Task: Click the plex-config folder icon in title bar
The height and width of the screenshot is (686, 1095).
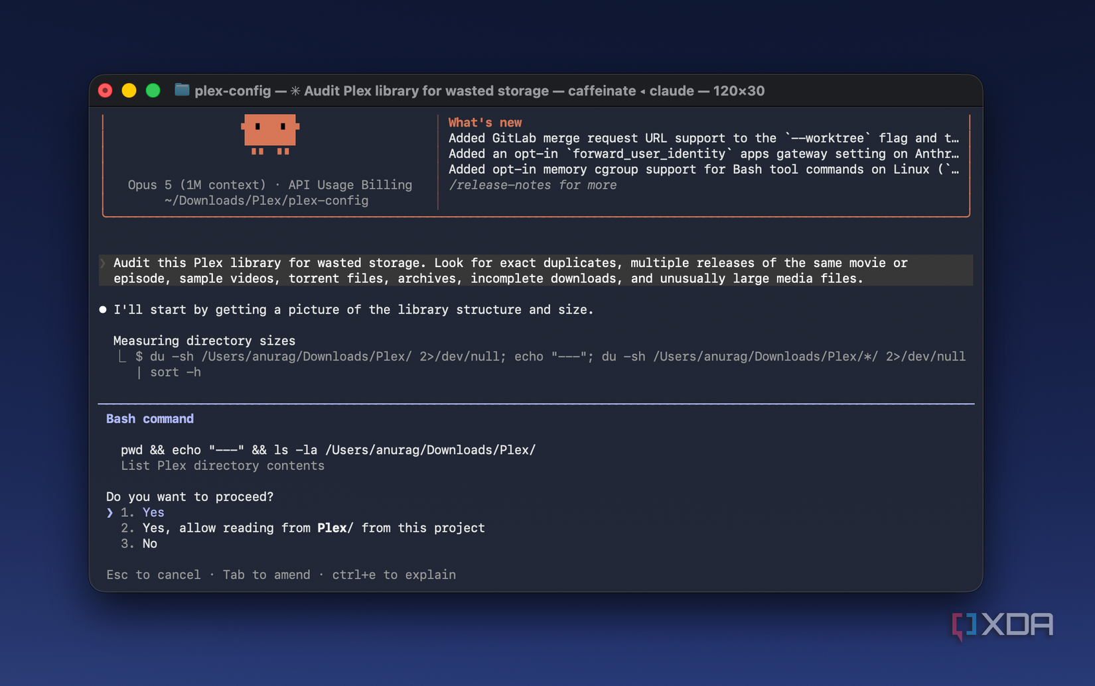Action: tap(182, 90)
